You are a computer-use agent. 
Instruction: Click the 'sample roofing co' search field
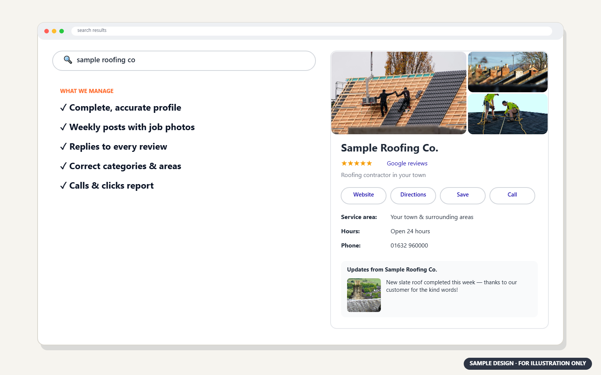pyautogui.click(x=184, y=61)
